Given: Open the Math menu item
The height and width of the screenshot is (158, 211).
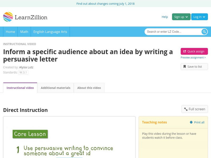Looking at the screenshot, I should pyautogui.click(x=24, y=32).
